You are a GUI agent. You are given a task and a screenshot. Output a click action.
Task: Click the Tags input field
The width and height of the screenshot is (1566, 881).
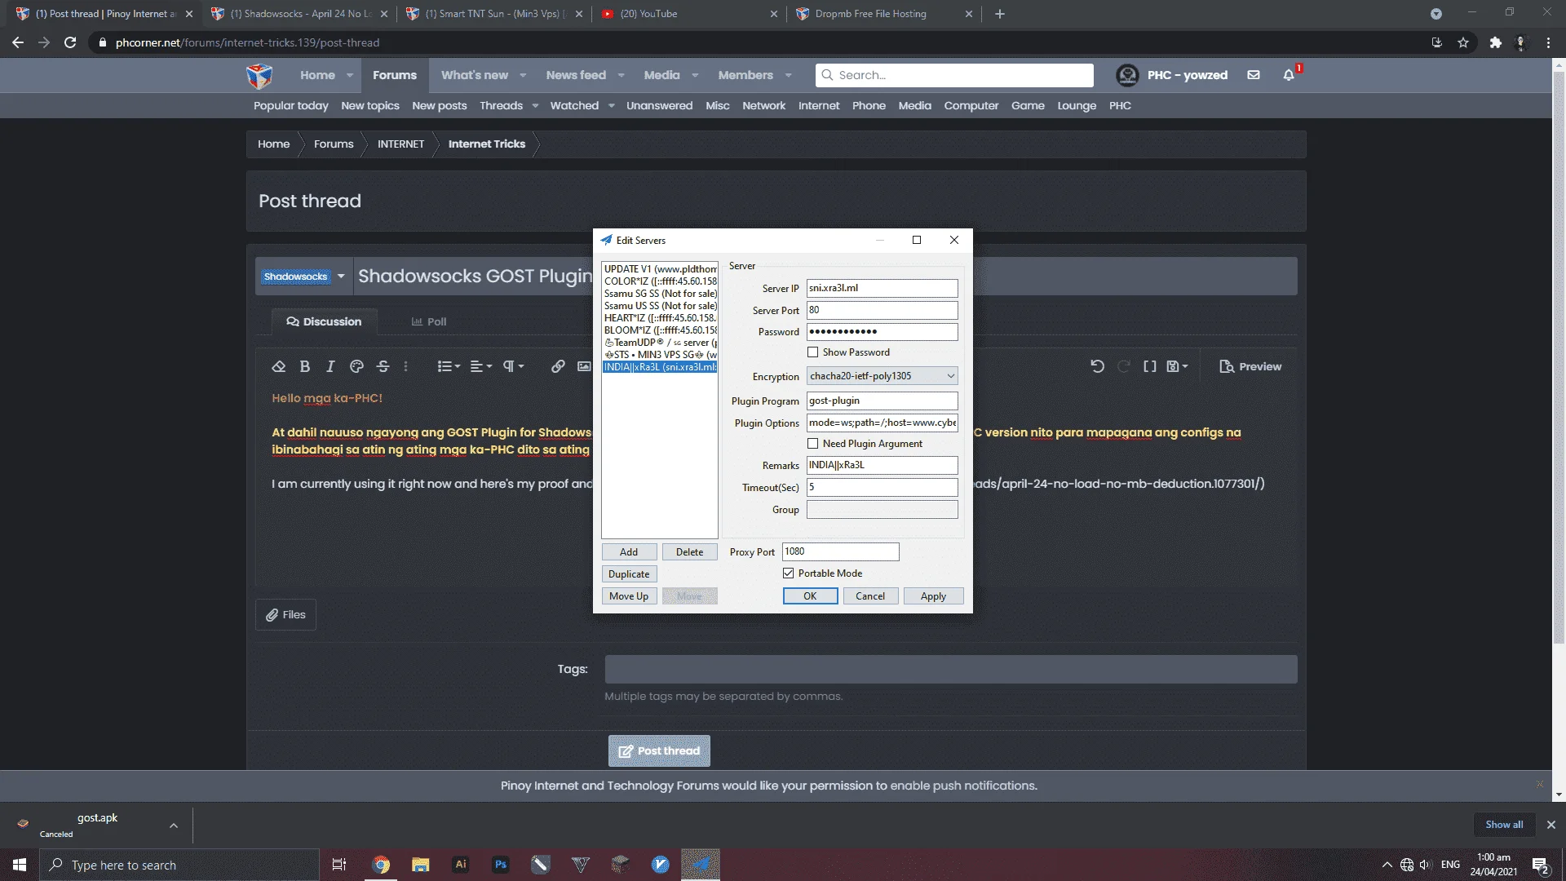(950, 670)
